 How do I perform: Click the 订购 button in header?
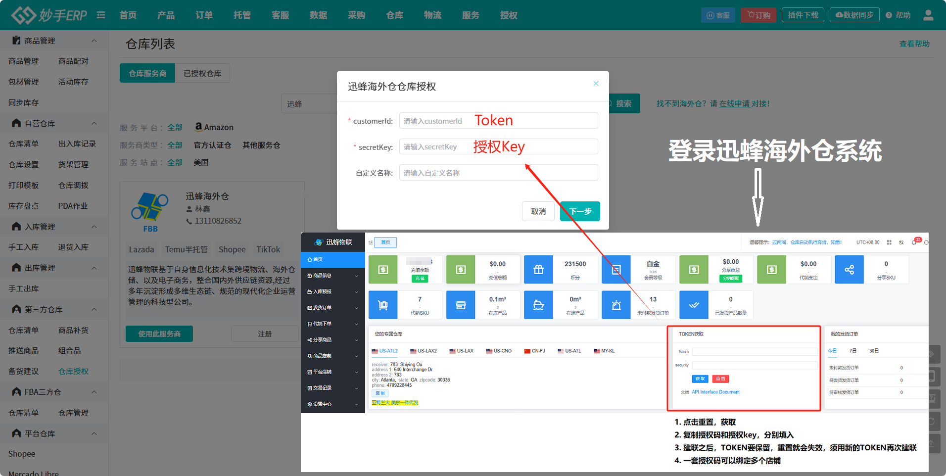[x=758, y=15]
